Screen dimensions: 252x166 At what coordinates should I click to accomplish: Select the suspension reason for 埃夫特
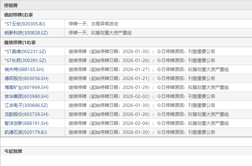(x=148, y=70)
